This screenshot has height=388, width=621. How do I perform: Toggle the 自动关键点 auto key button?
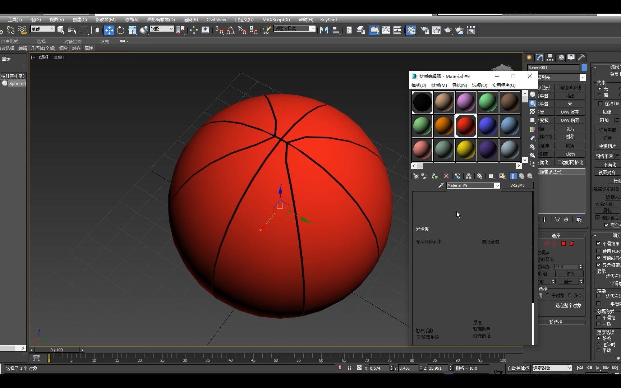[517, 368]
